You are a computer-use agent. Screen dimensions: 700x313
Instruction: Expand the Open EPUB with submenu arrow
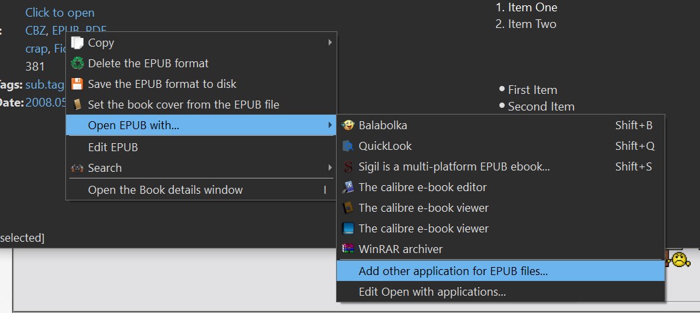click(x=330, y=125)
